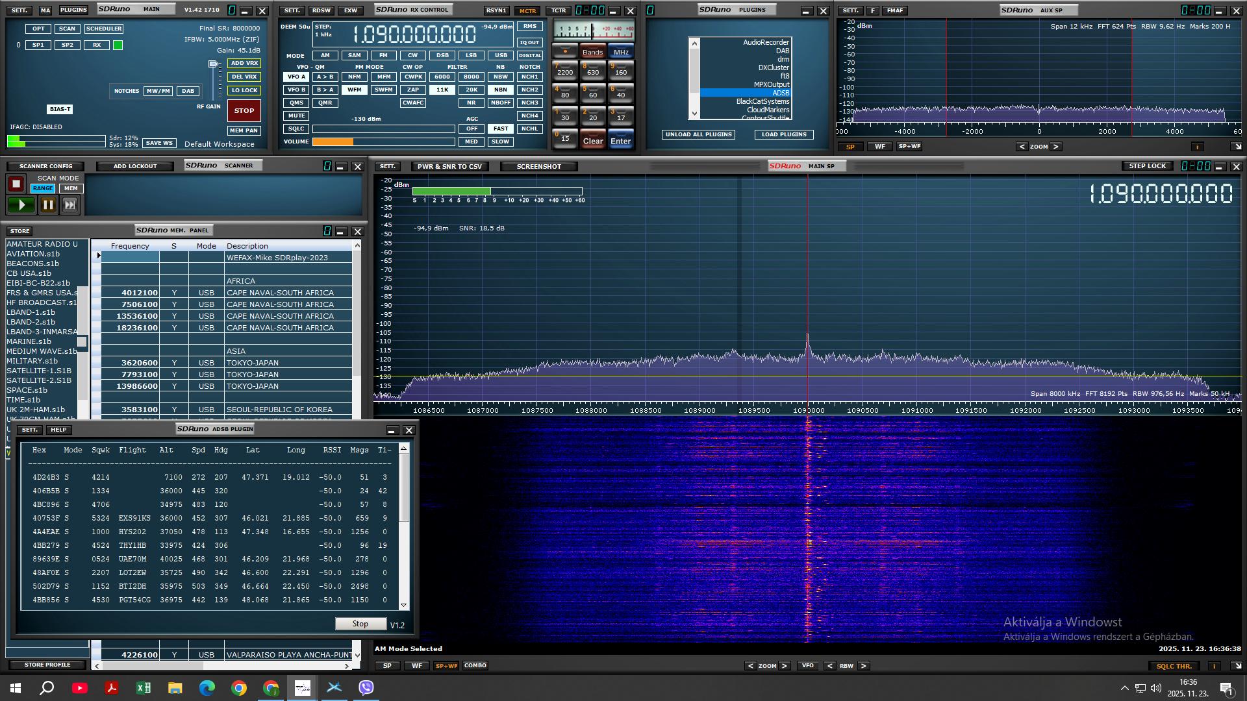The height and width of the screenshot is (701, 1247).
Task: Toggle LO LOCK on main panel
Action: point(244,90)
